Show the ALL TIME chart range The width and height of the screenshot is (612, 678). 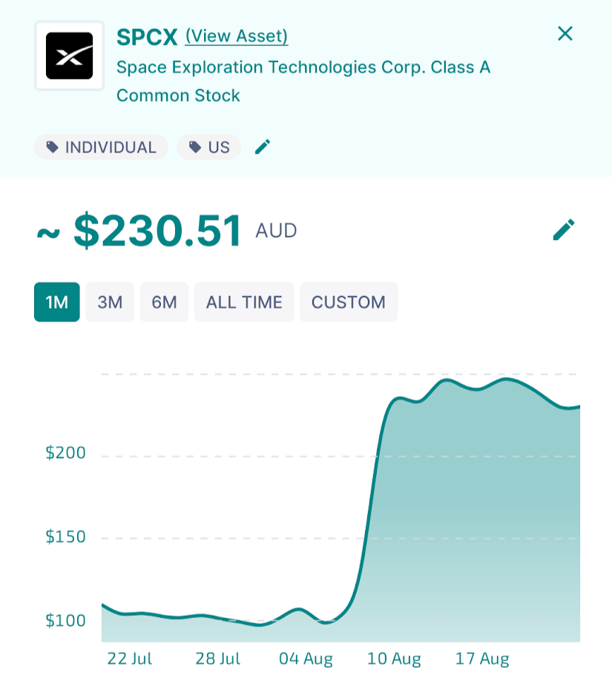coord(244,302)
